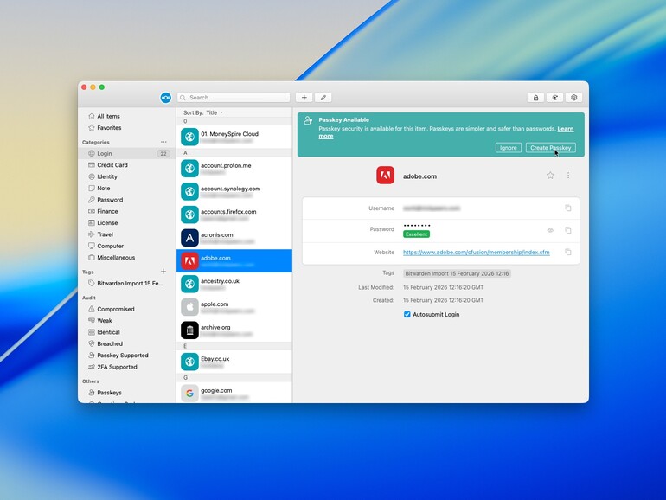Screen dimensions: 666x500
Task: Open the Weak passwords audit
Action: pos(126,321)
